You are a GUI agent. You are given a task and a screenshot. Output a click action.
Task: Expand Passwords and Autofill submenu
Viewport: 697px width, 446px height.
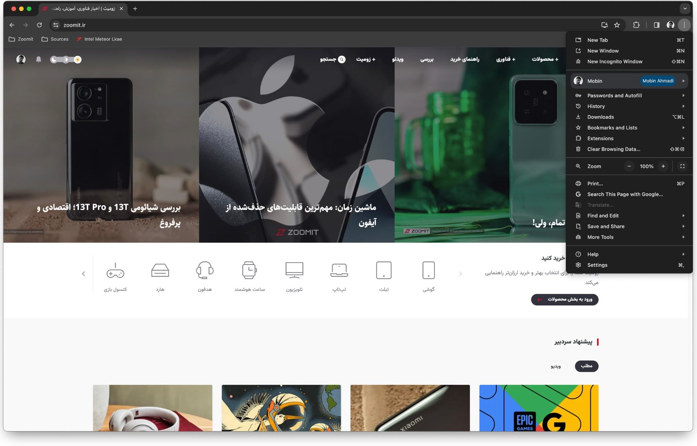[x=629, y=96]
